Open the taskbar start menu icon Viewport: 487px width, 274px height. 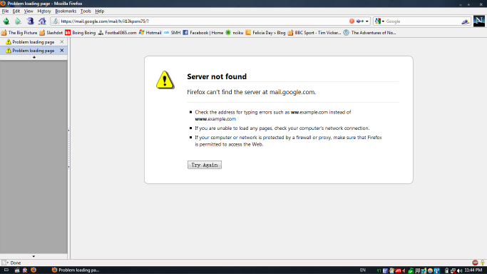click(x=6, y=270)
